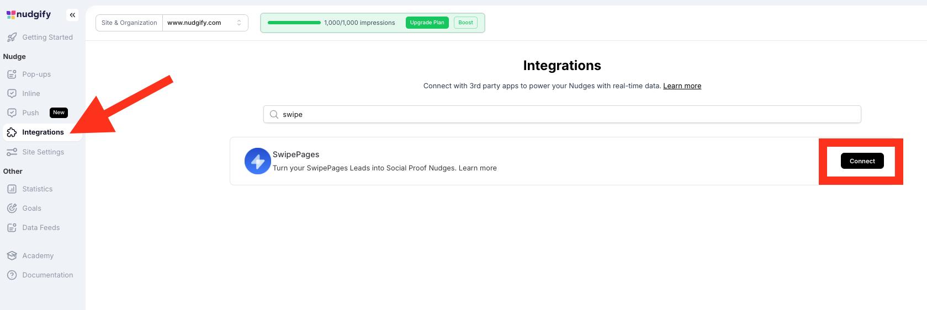Click the Upgrade Plan button

coord(427,23)
